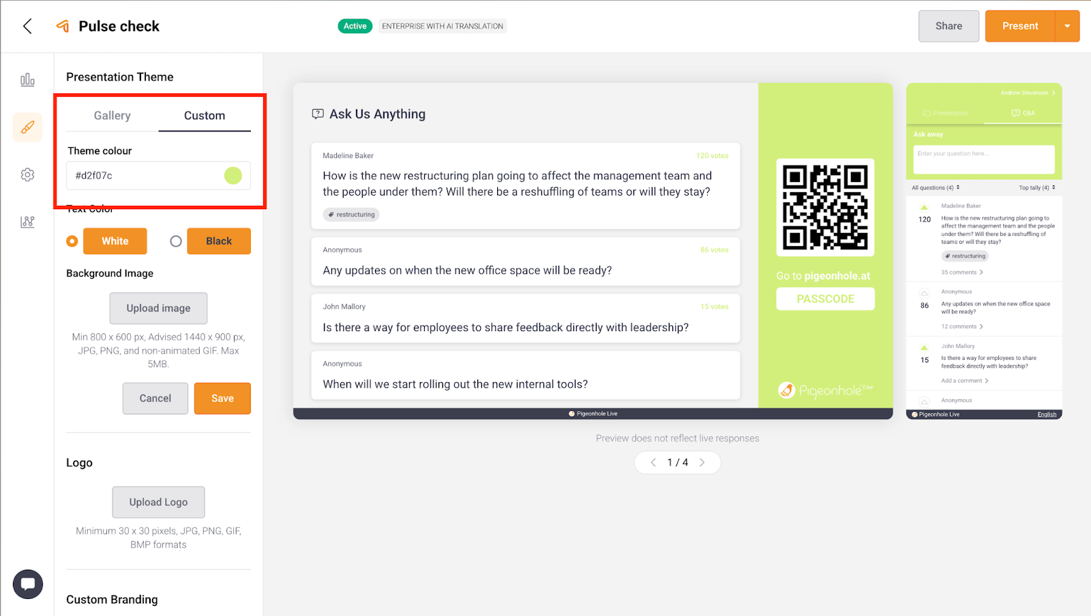
Task: Click the Share button
Action: click(x=948, y=27)
